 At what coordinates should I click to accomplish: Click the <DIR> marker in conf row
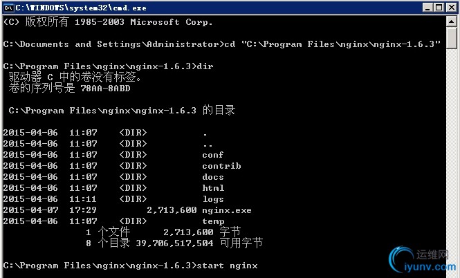pyautogui.click(x=133, y=155)
